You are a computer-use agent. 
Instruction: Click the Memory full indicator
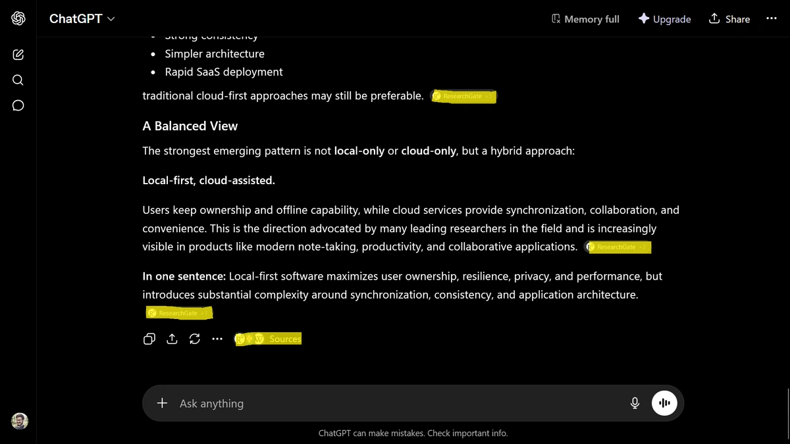pyautogui.click(x=585, y=19)
